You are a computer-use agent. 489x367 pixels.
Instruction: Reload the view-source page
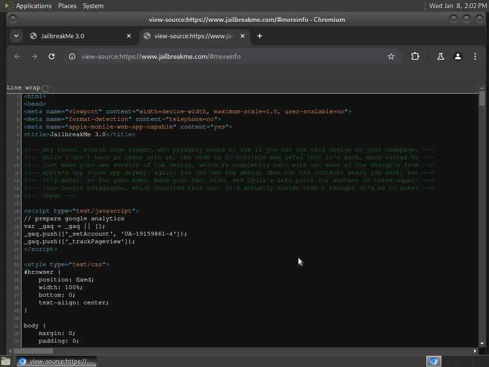click(52, 56)
